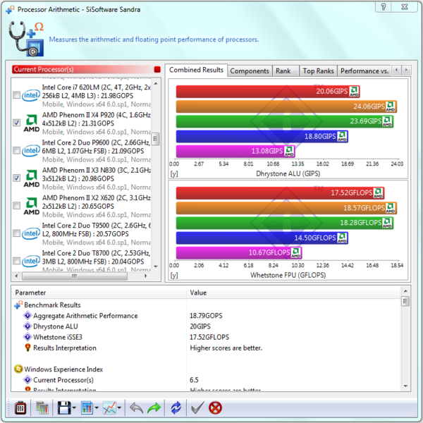This screenshot has height=423, width=423.
Task: Click the copy results icon in bottom toolbar
Action: [42, 407]
